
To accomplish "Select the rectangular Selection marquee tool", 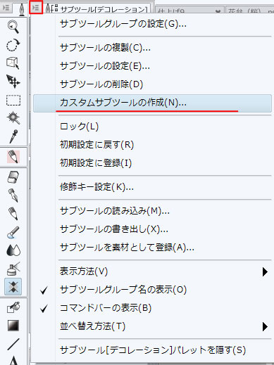I will click(13, 100).
